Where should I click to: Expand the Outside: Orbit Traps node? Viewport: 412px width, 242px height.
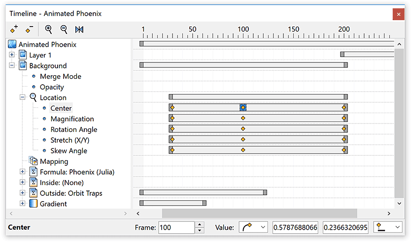[x=23, y=193]
